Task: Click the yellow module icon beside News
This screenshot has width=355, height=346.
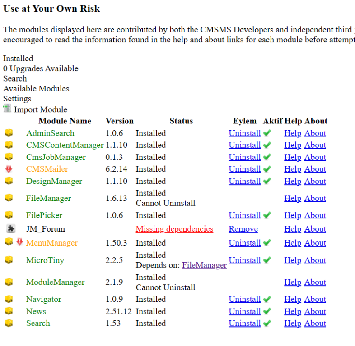Action: click(9, 311)
